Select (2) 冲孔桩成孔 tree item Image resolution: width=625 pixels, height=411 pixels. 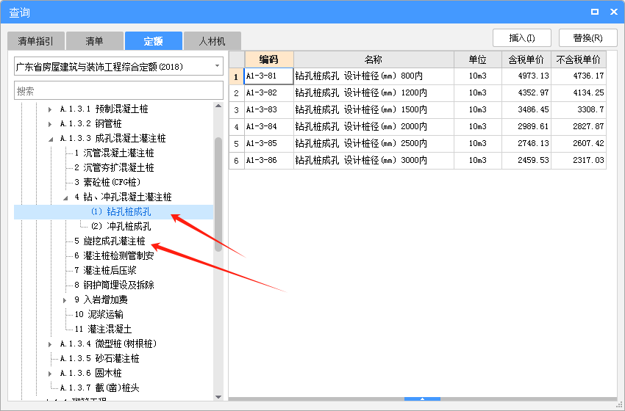(x=121, y=226)
